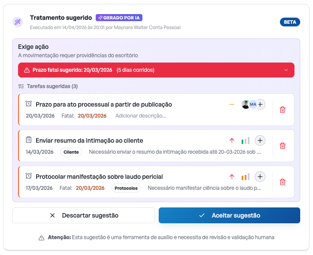
Task: Click the BETA badge
Action: point(290,22)
